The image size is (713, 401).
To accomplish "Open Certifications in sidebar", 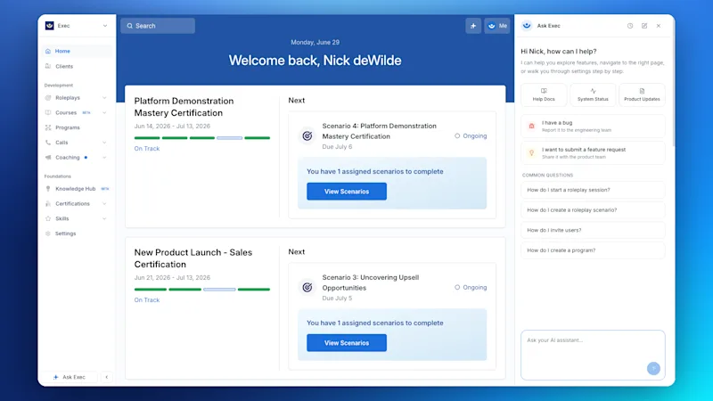I will pos(72,204).
